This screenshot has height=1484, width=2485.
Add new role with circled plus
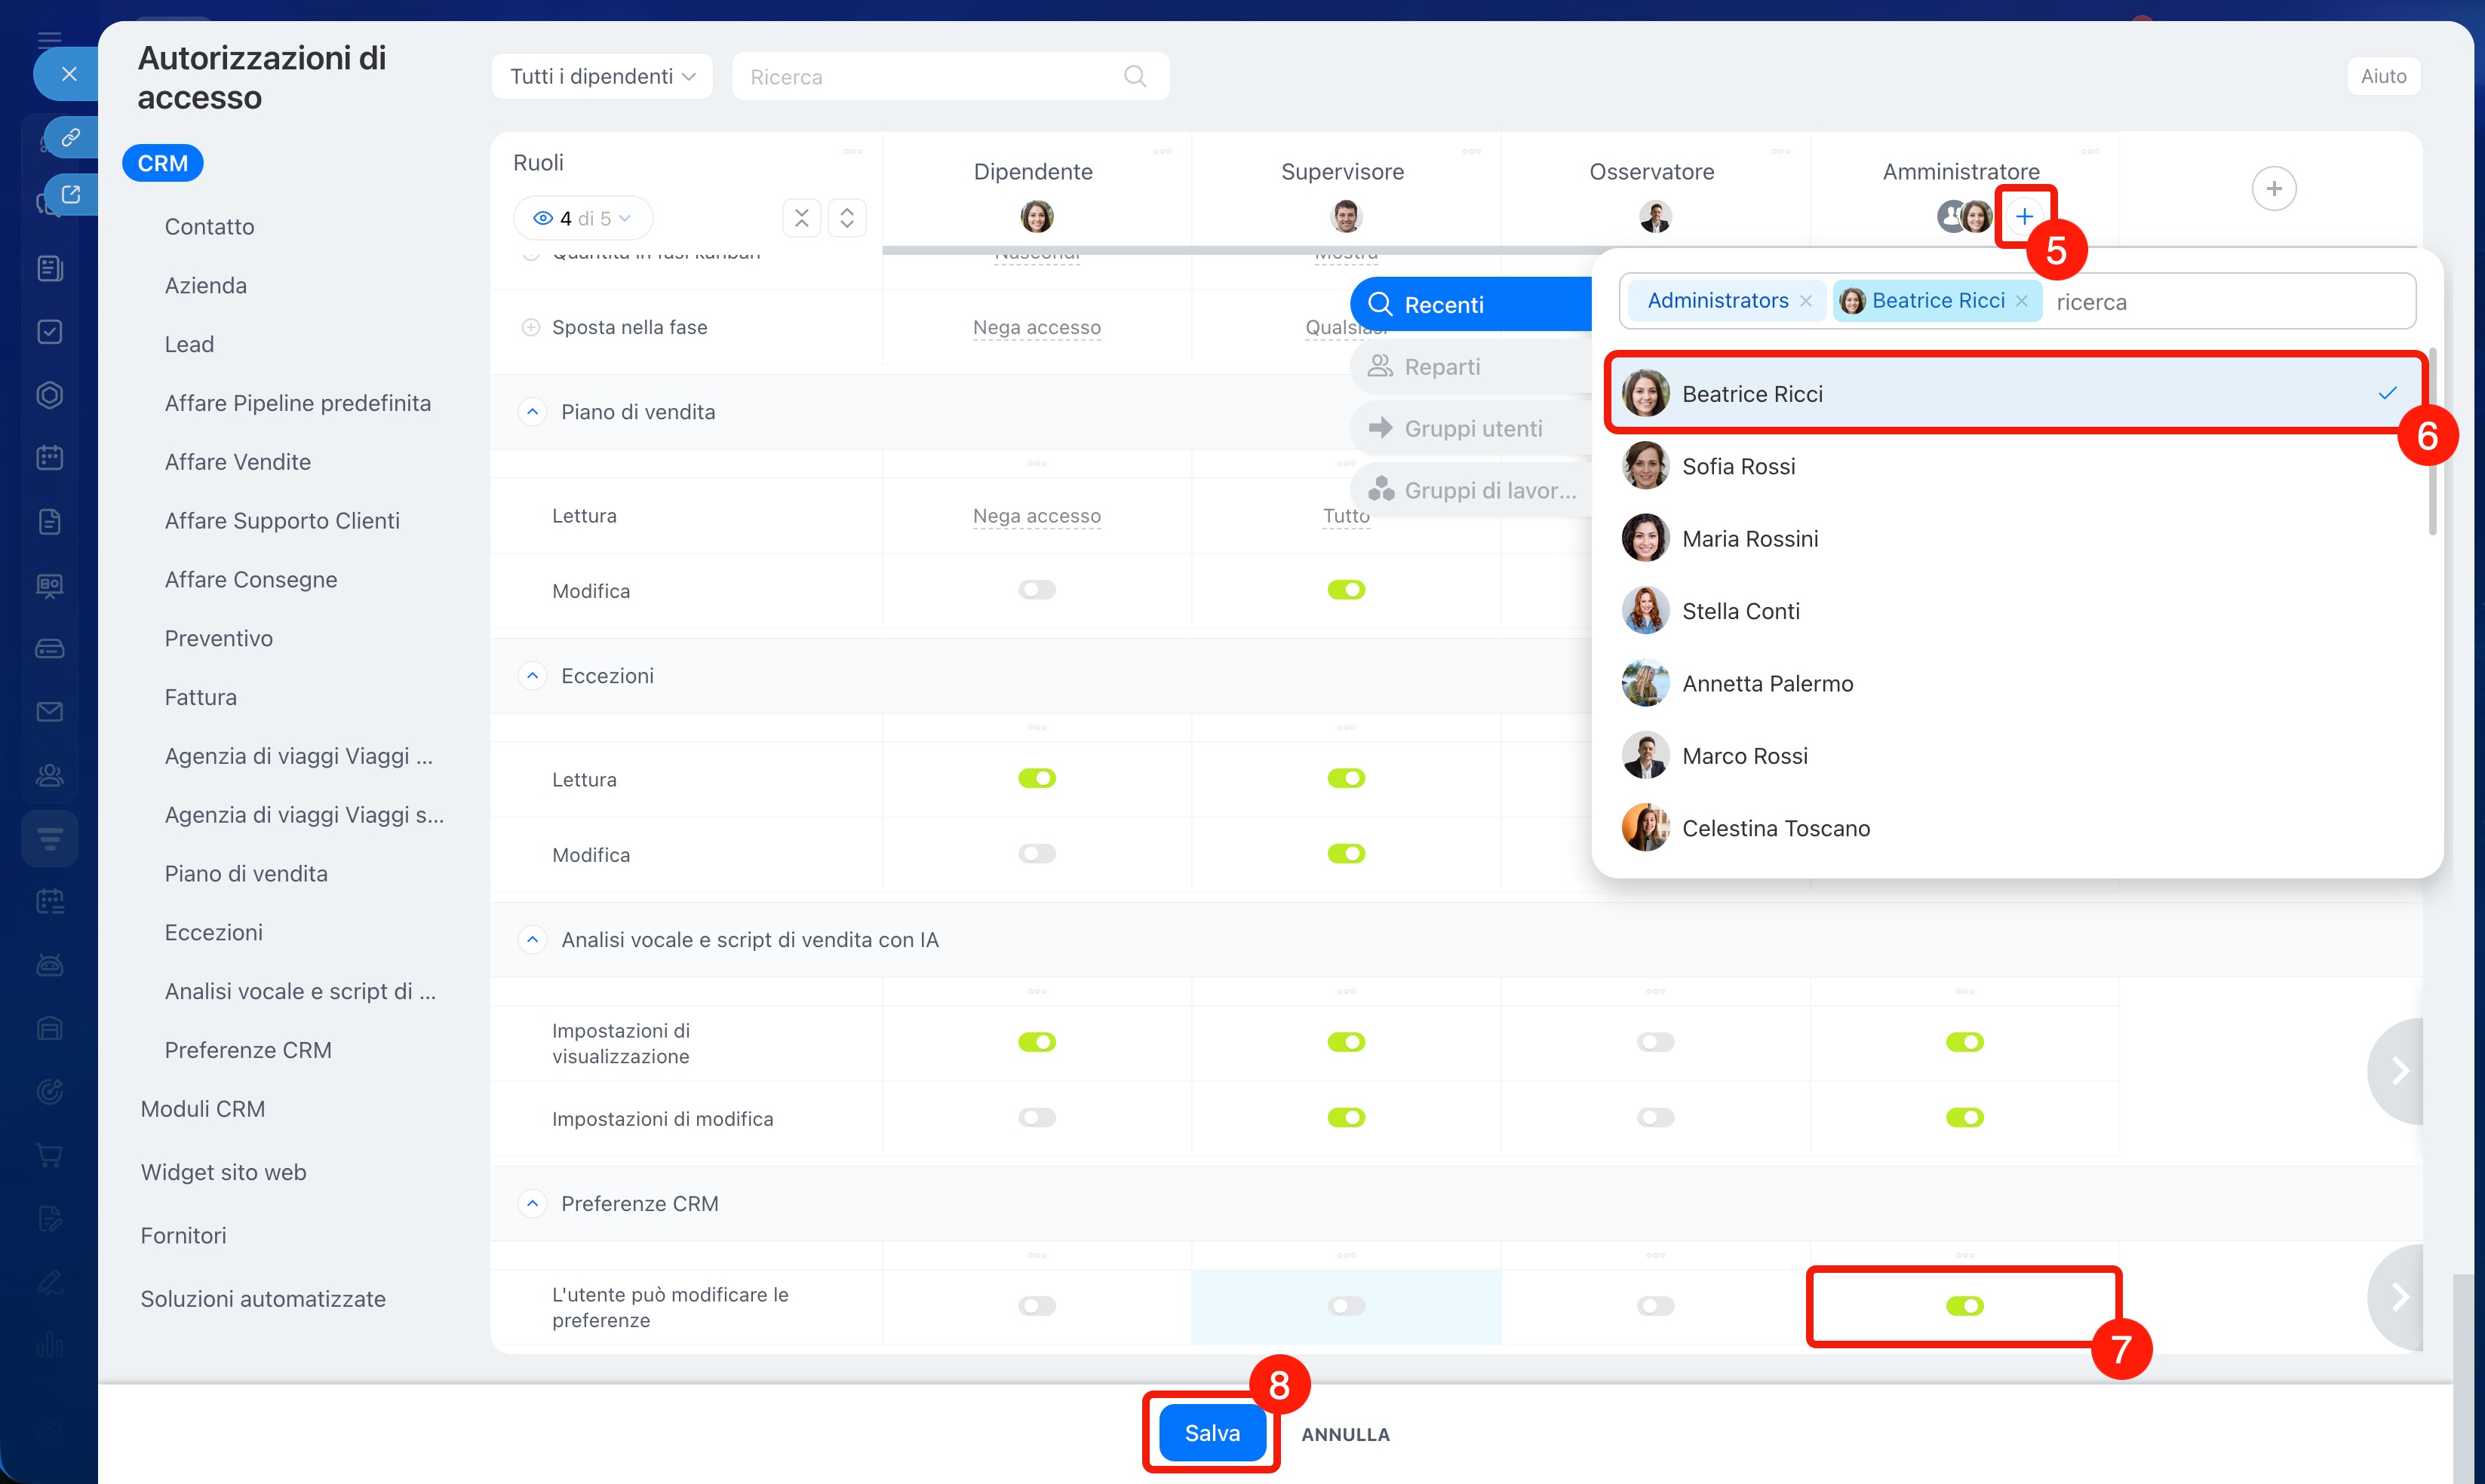[x=2273, y=188]
